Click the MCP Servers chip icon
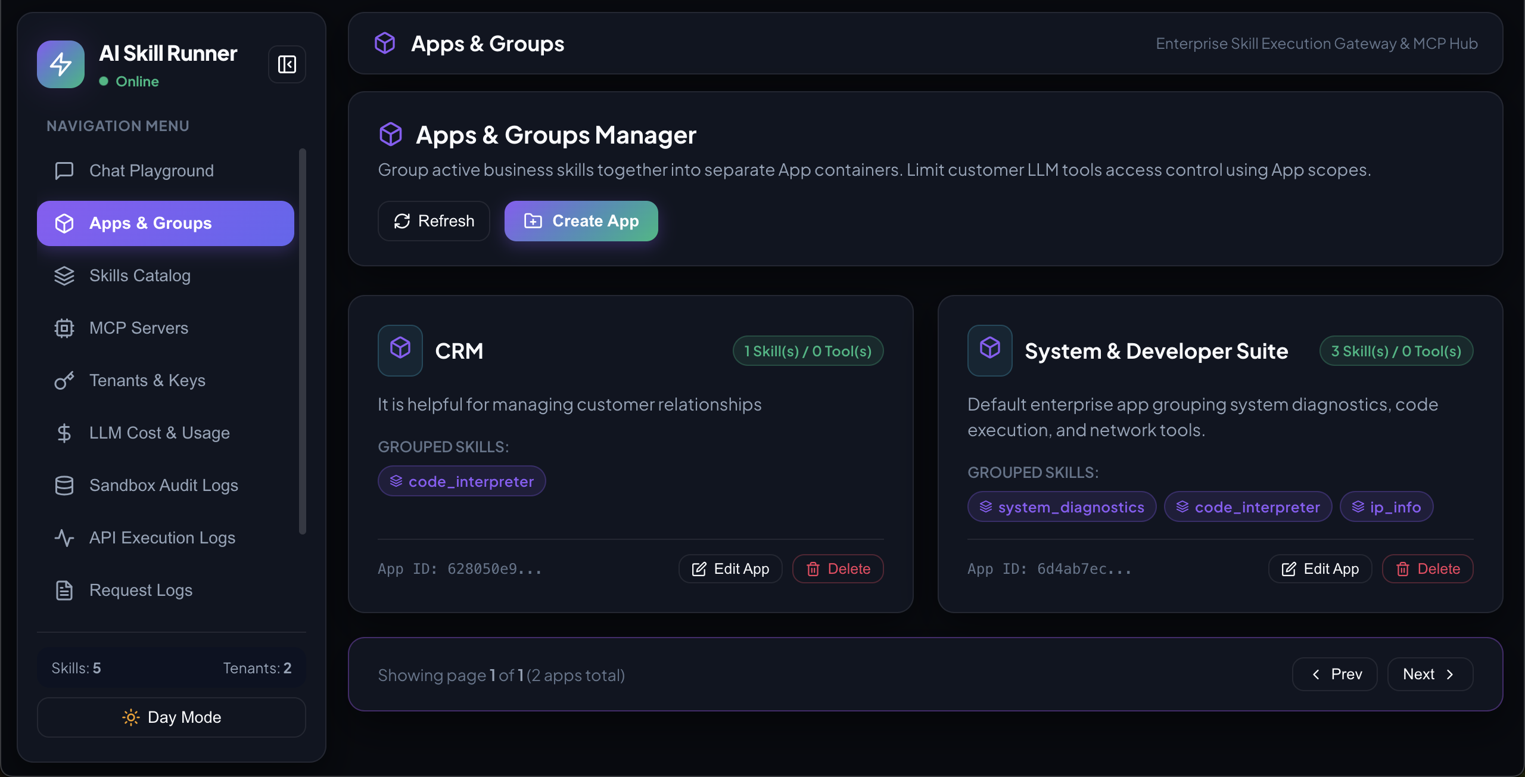1525x777 pixels. pyautogui.click(x=64, y=328)
